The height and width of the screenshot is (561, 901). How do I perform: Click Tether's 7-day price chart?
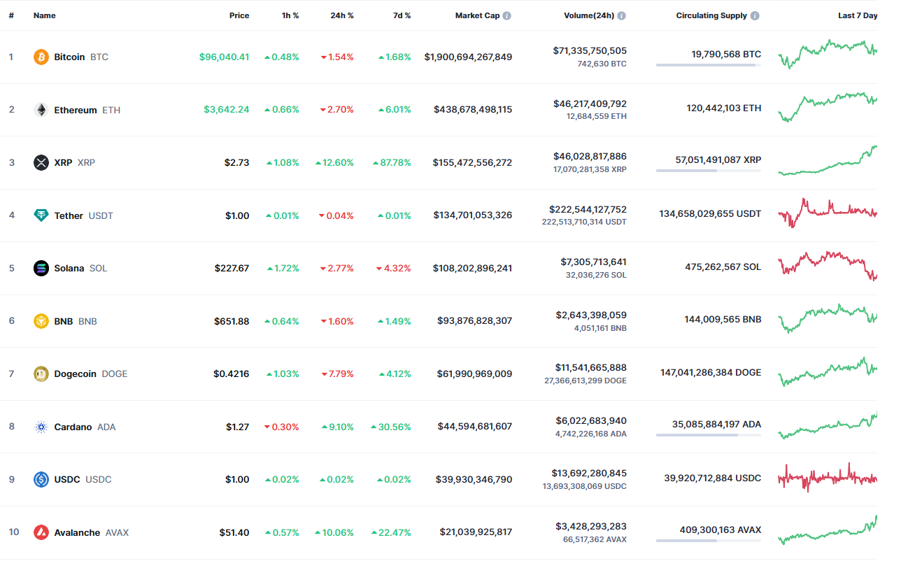click(x=828, y=212)
